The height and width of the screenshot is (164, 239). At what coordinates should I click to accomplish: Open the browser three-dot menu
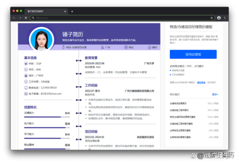tap(225, 18)
